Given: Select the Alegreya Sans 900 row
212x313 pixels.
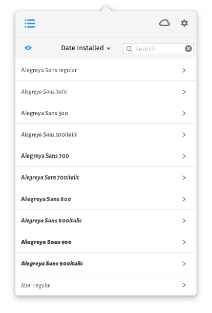Looking at the screenshot, I should click(106, 242).
